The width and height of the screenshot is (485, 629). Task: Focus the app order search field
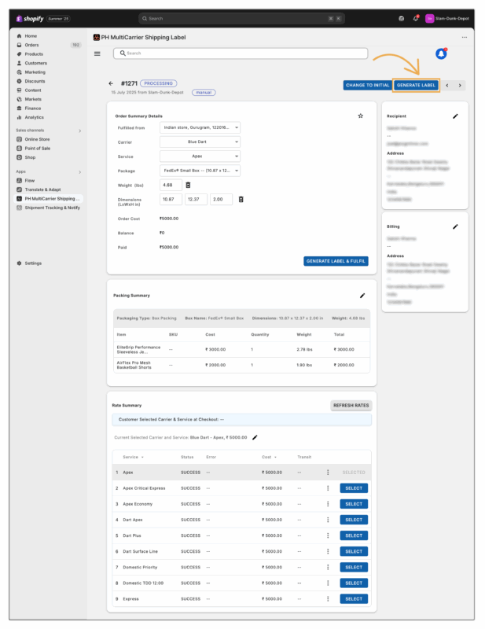tap(241, 53)
